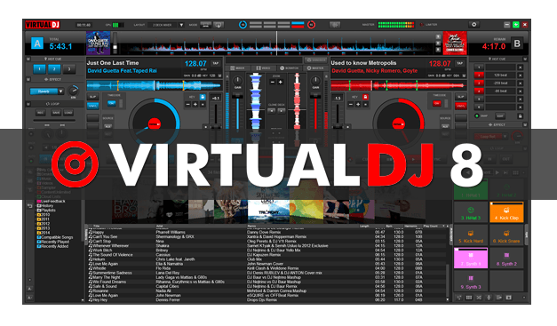
Task: Click the Just One Last Time cover art
Action: point(99,43)
